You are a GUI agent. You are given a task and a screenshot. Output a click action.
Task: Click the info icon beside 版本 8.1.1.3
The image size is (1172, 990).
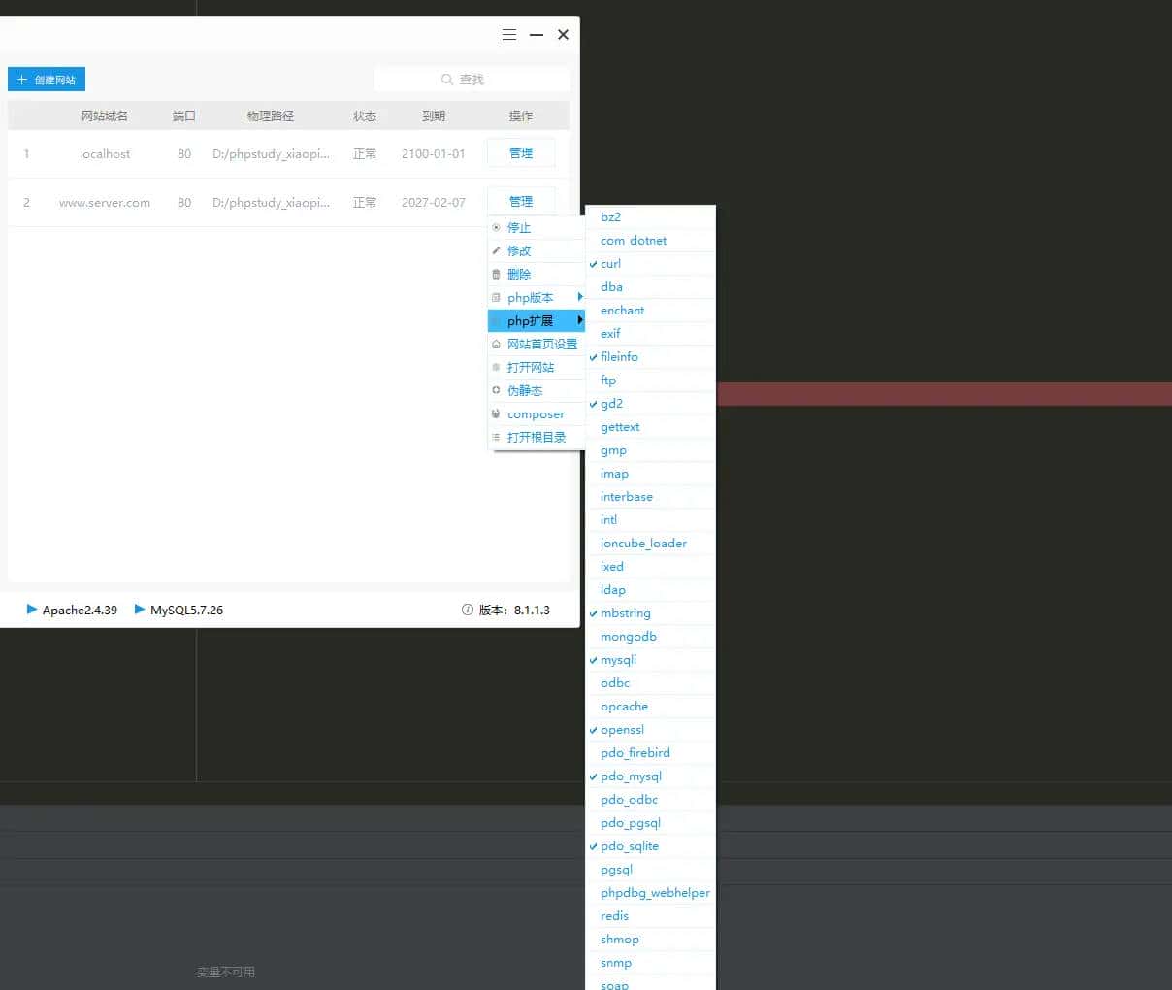(469, 610)
